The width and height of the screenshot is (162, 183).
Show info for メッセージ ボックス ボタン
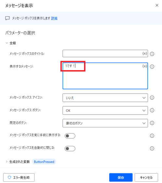click(x=152, y=110)
